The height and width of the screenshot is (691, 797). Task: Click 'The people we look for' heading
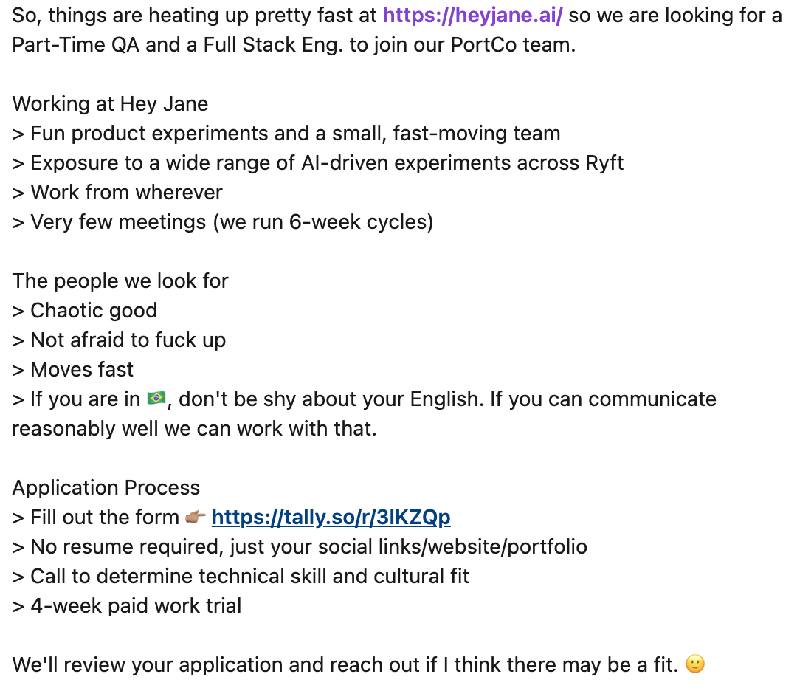(x=120, y=281)
